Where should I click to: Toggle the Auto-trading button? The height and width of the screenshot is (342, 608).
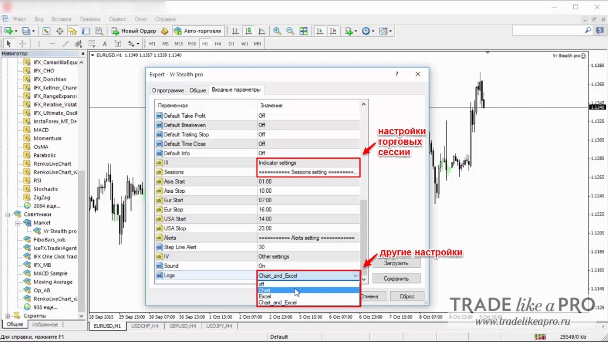pos(198,31)
